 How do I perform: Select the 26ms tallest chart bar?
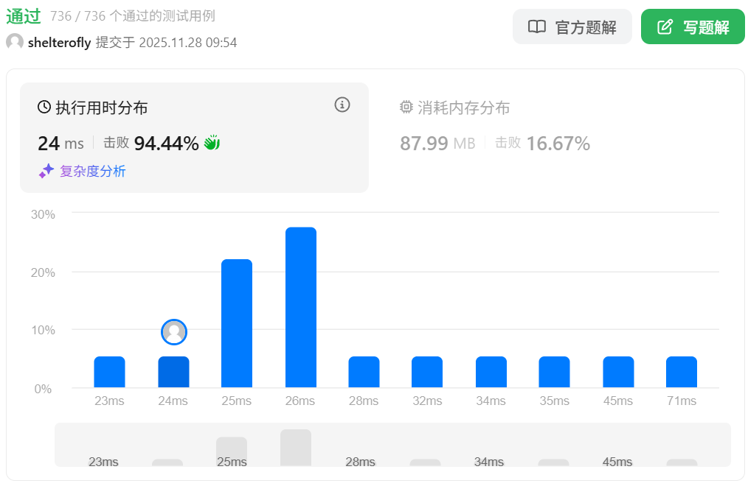point(301,307)
